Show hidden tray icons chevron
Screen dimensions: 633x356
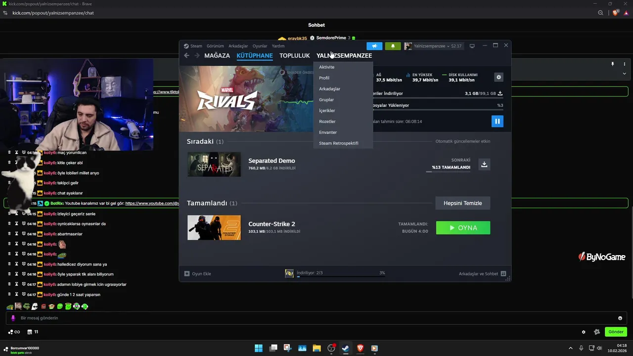coord(570,348)
